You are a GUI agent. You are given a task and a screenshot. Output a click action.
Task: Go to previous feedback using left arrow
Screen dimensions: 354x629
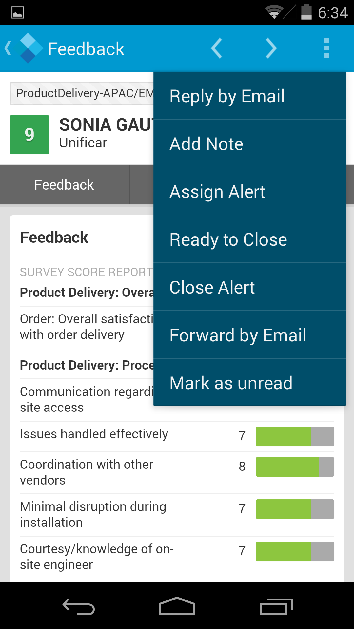[217, 48]
